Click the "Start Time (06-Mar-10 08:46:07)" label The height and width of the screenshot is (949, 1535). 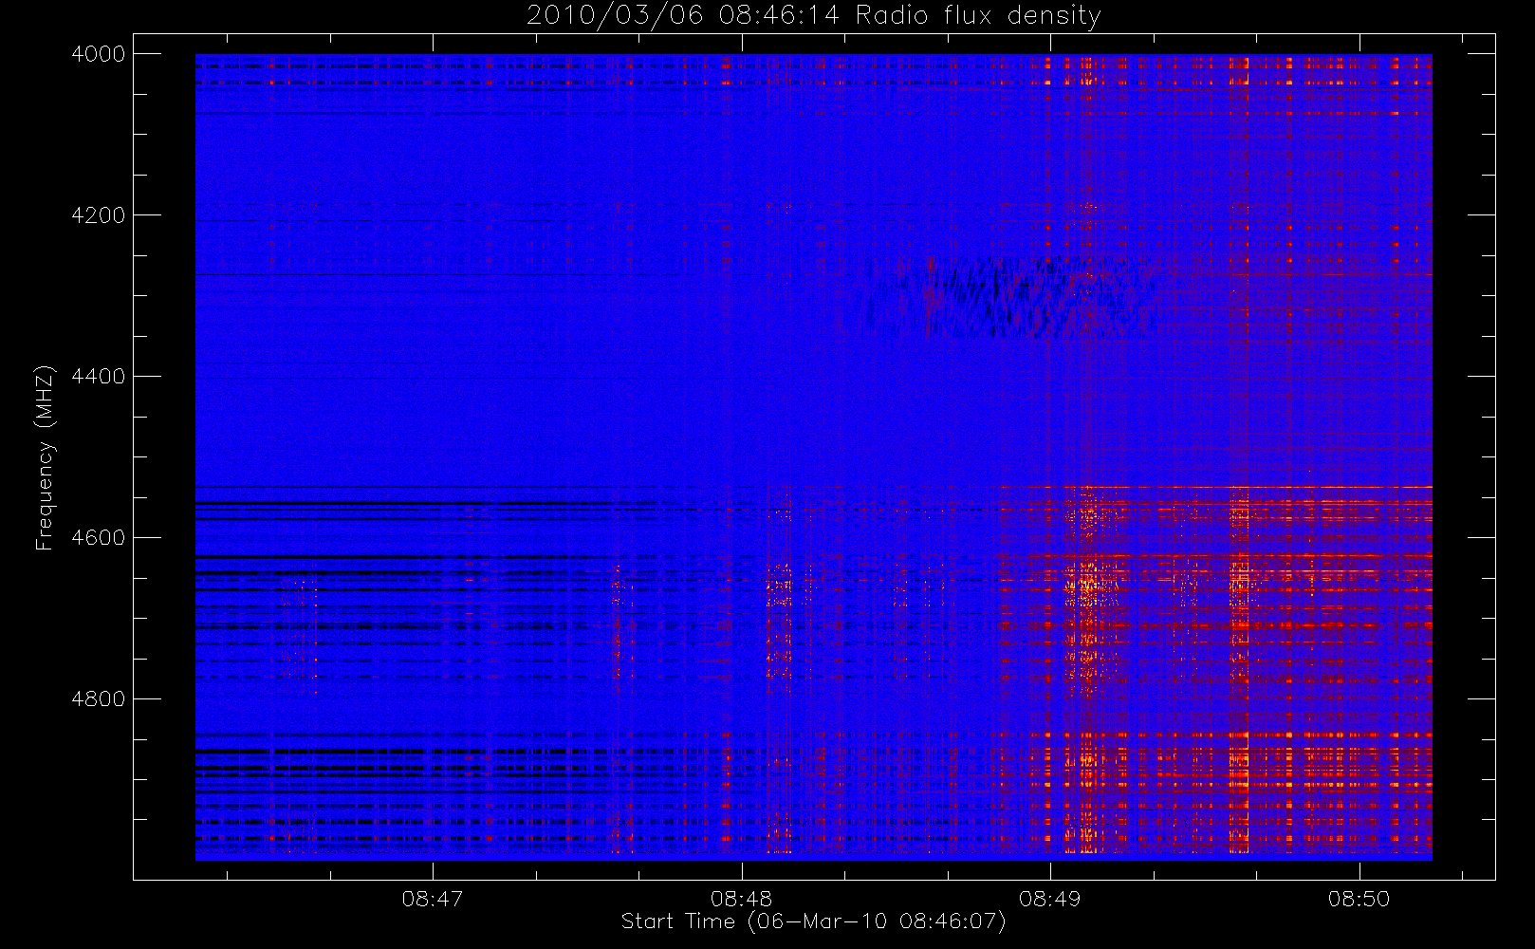813,921
